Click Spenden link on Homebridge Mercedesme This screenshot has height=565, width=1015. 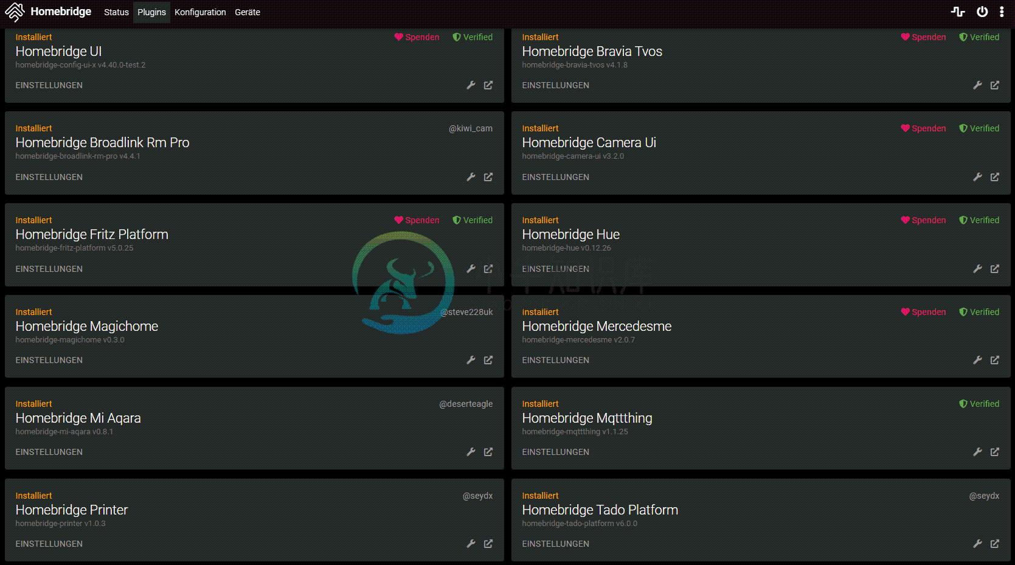(923, 312)
